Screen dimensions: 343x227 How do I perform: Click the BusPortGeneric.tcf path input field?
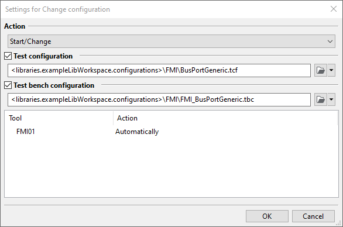159,70
